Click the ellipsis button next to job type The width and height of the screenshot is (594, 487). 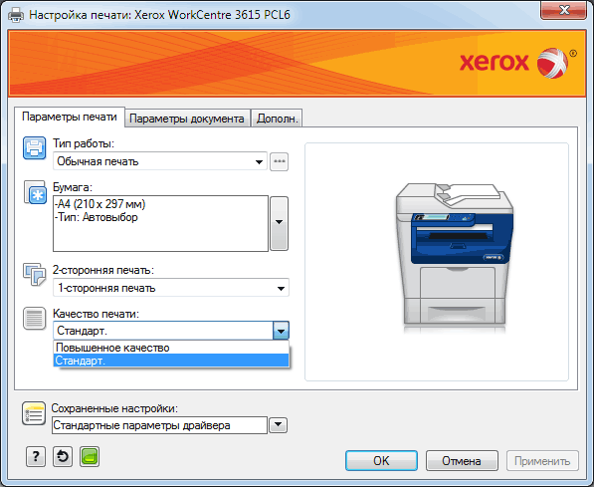[280, 161]
